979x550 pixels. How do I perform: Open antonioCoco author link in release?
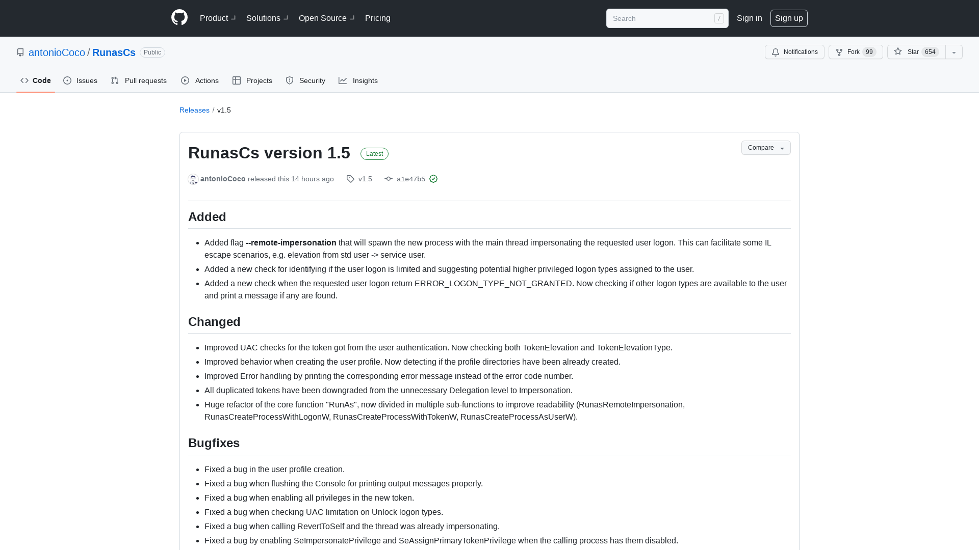tap(223, 179)
